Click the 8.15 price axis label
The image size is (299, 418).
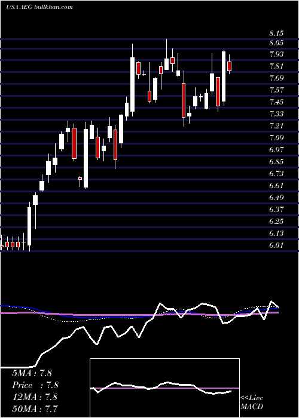[276, 33]
